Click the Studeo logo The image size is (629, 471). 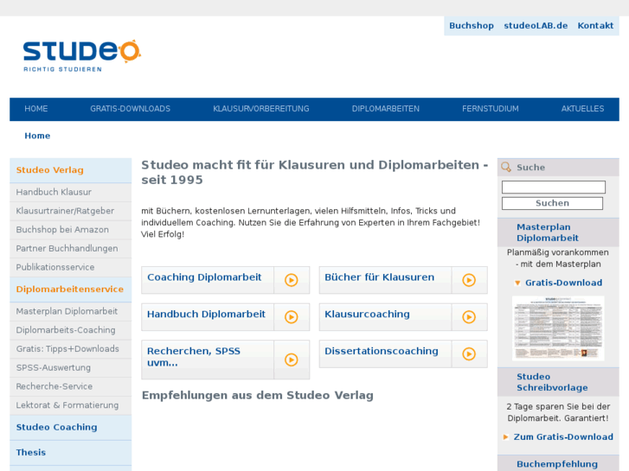click(x=82, y=55)
